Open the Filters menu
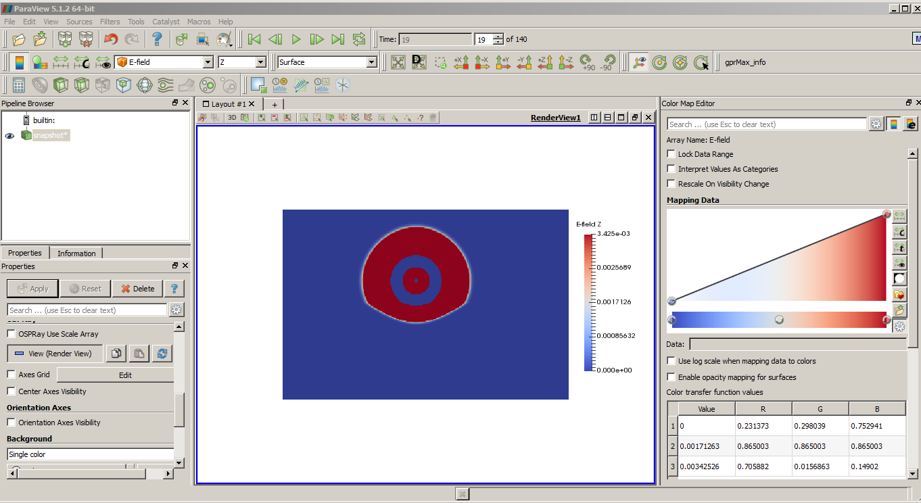Image resolution: width=921 pixels, height=503 pixels. [x=110, y=22]
